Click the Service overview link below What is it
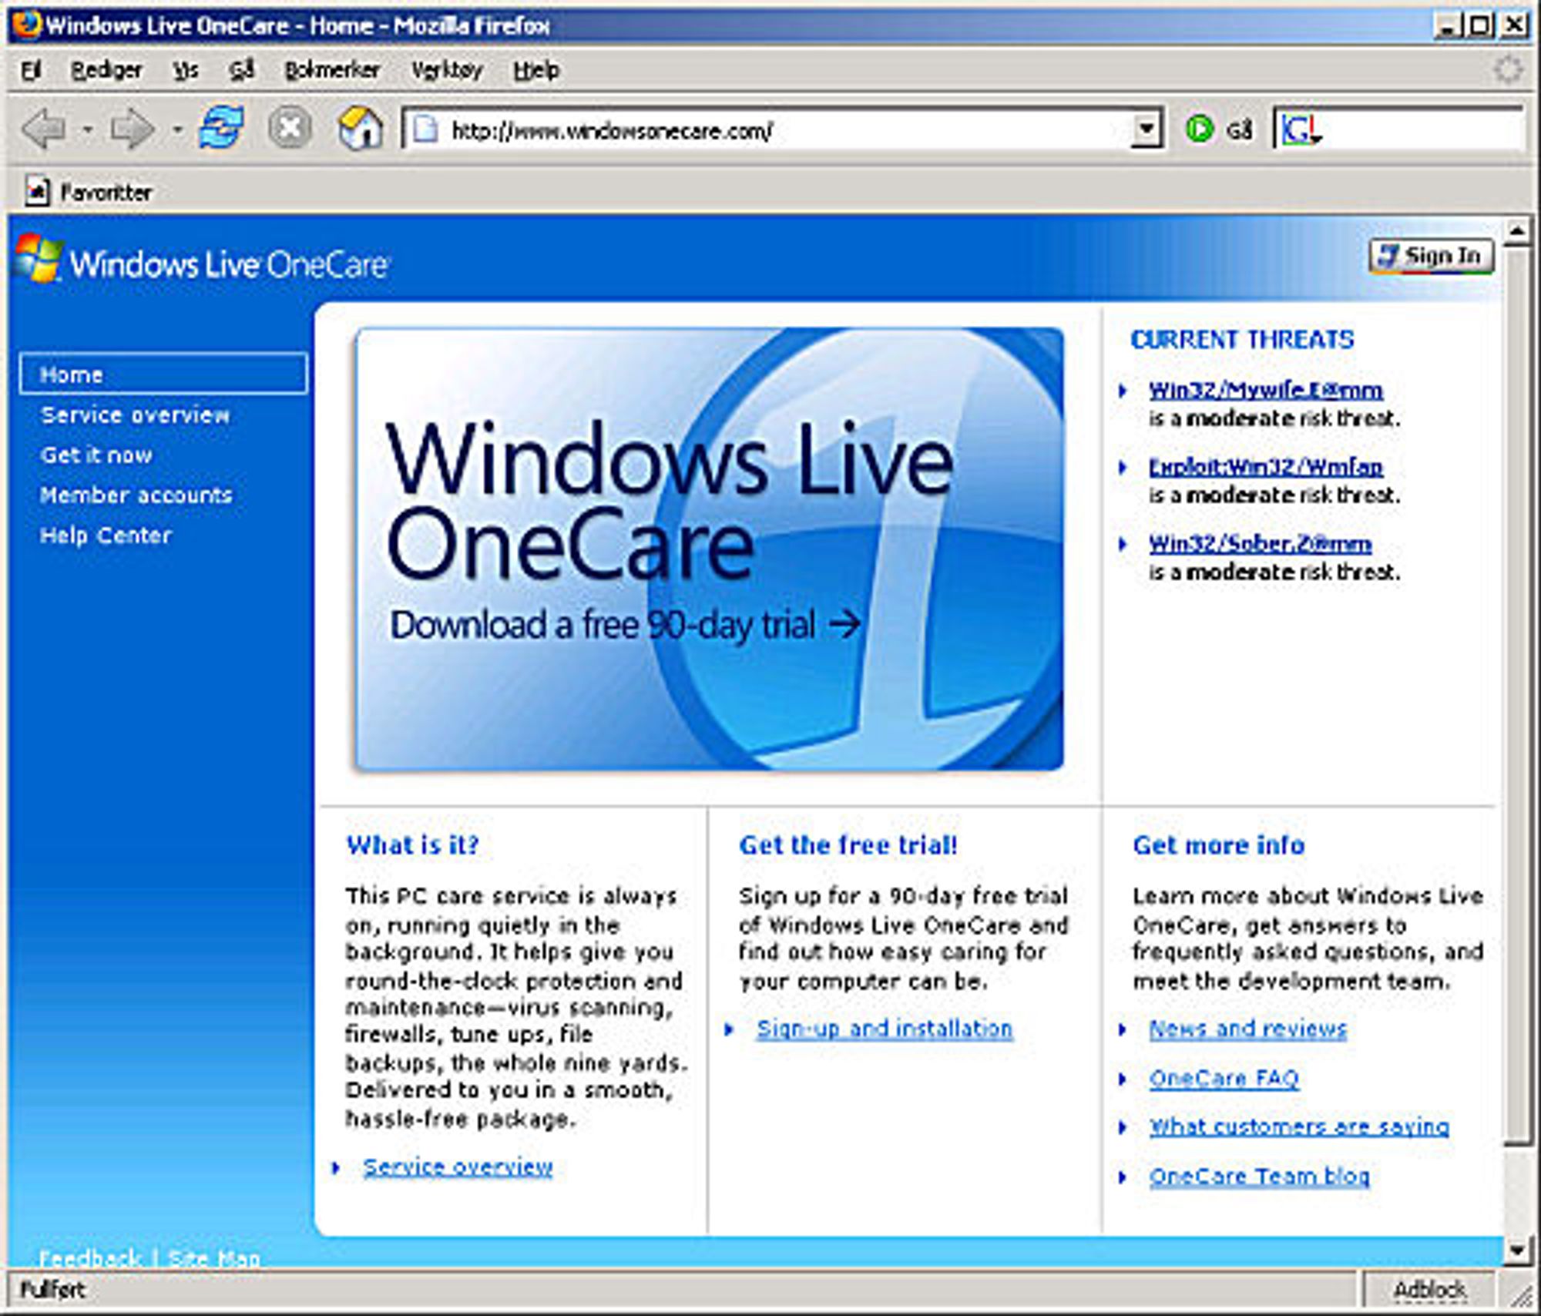This screenshot has width=1541, height=1316. click(x=458, y=1167)
